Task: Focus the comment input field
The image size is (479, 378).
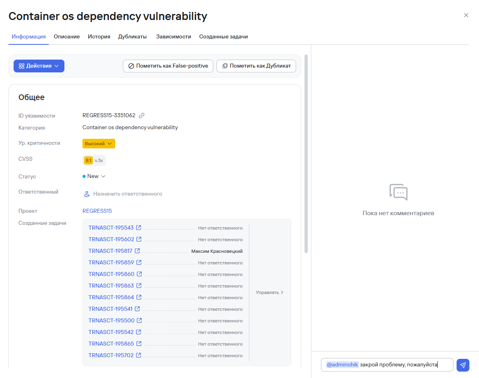Action: 387,365
